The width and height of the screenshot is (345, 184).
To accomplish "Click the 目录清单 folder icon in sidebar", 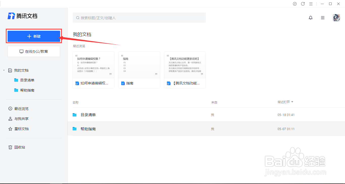I will pyautogui.click(x=16, y=80).
